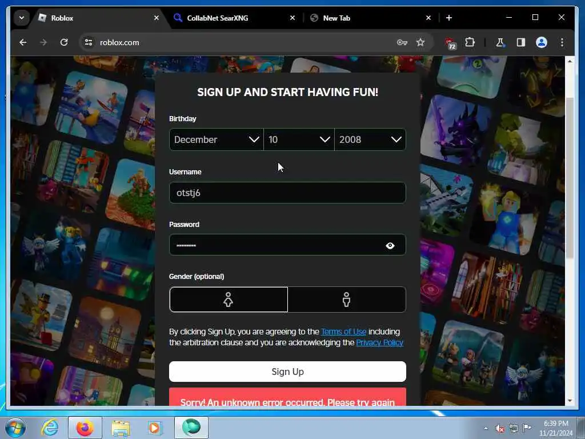Click the Sign Up button
Viewport: 585px width, 439px height.
click(287, 372)
